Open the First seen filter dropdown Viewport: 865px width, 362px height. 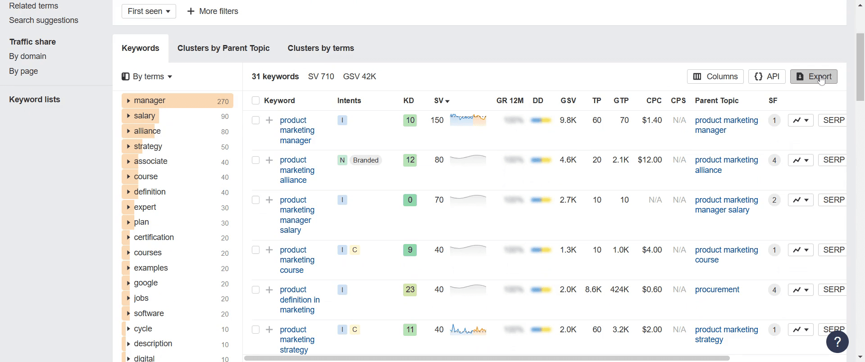(149, 11)
